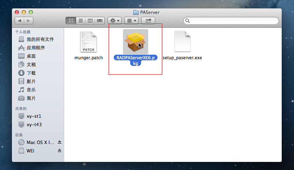Switch to column view mode

point(90,21)
